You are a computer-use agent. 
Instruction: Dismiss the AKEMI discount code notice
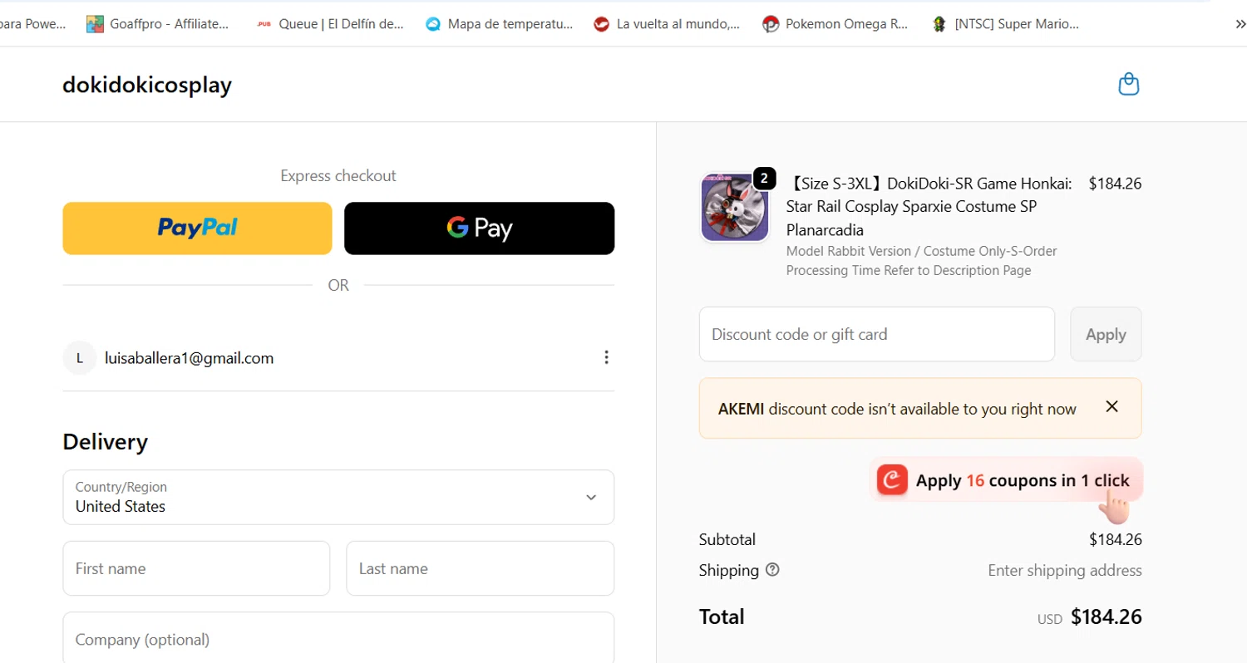pyautogui.click(x=1111, y=407)
